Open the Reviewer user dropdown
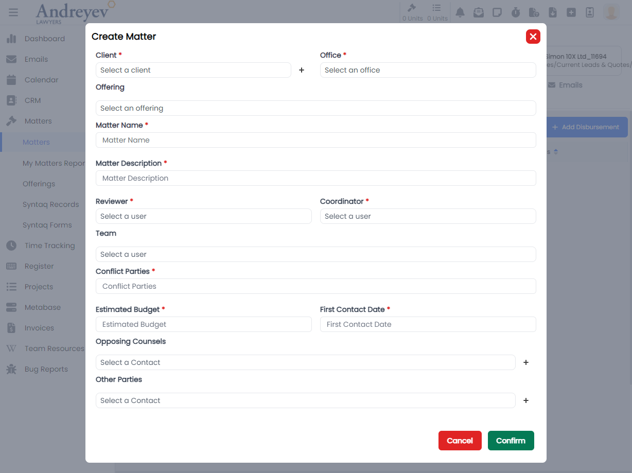Screen dimensions: 632x473 coord(203,216)
